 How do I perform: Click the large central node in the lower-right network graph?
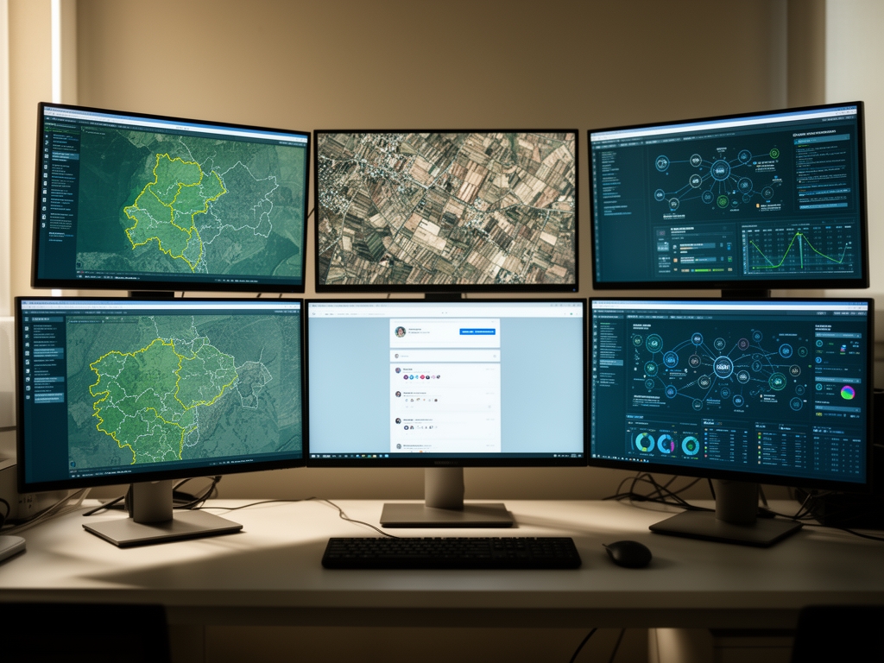(723, 369)
